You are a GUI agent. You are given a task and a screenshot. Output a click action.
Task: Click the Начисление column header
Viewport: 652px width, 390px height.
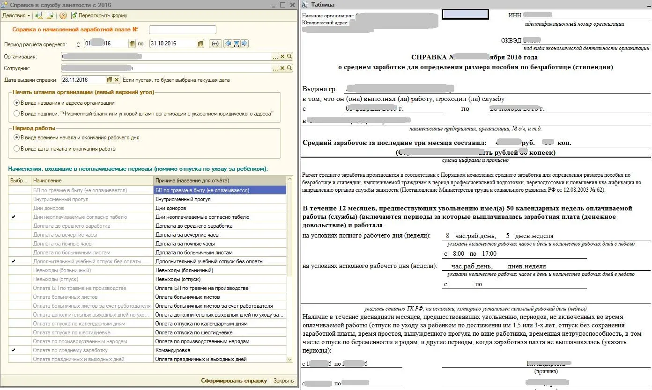click(x=92, y=181)
